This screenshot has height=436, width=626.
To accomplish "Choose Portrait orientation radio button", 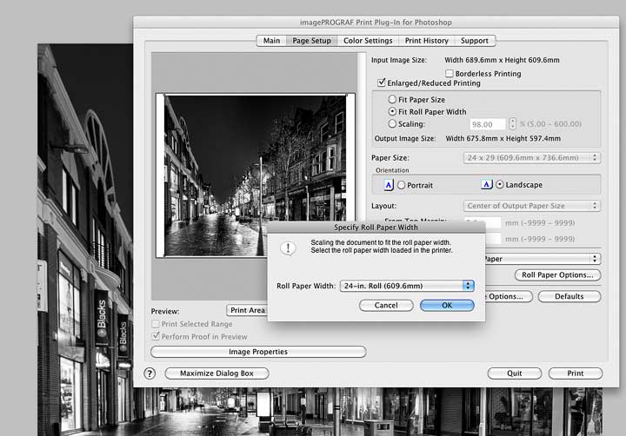I will coord(401,185).
